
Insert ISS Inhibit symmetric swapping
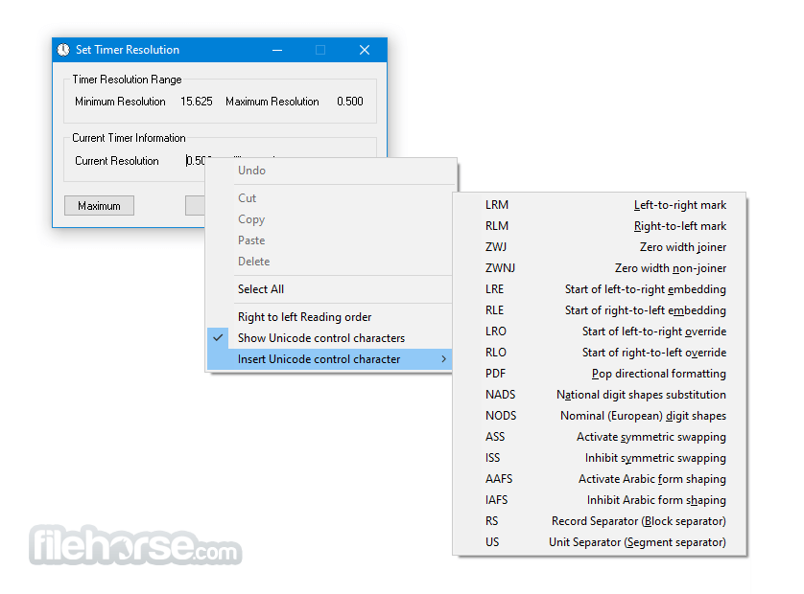(599, 458)
